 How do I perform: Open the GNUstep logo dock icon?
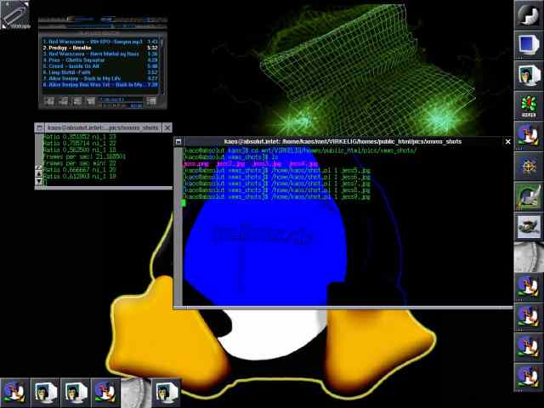529,15
